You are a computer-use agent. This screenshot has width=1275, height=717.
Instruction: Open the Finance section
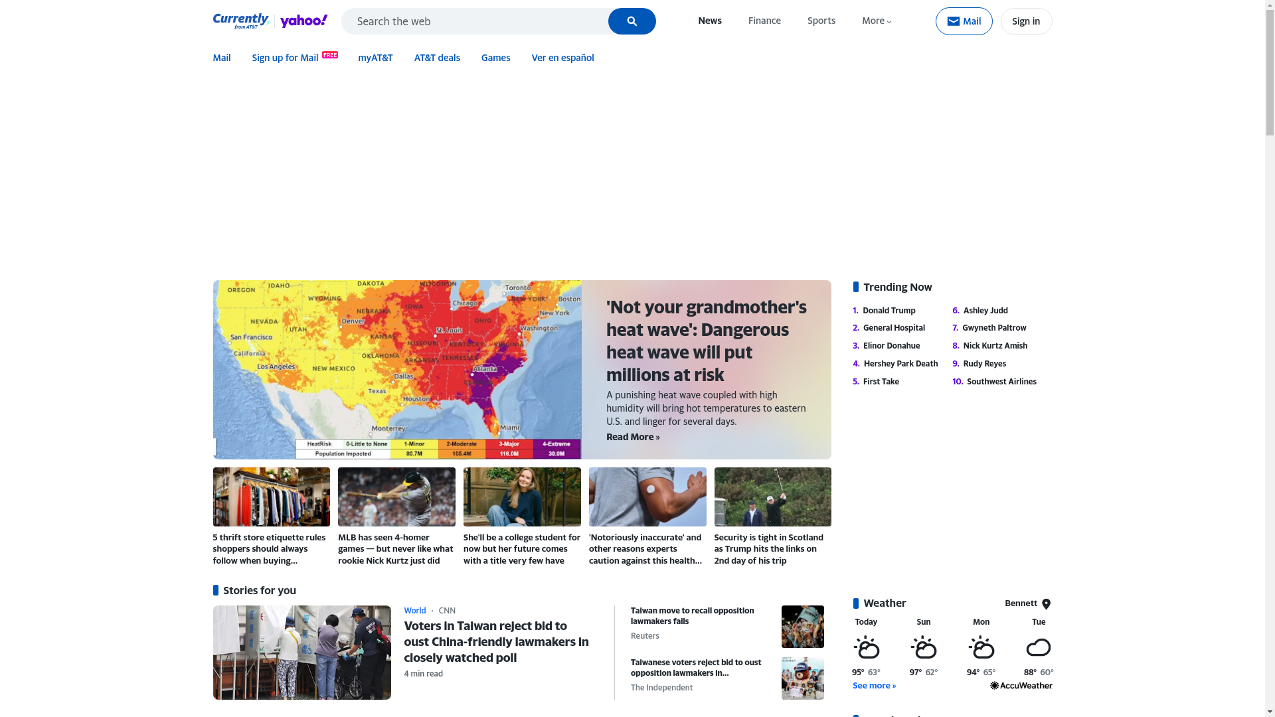click(764, 21)
